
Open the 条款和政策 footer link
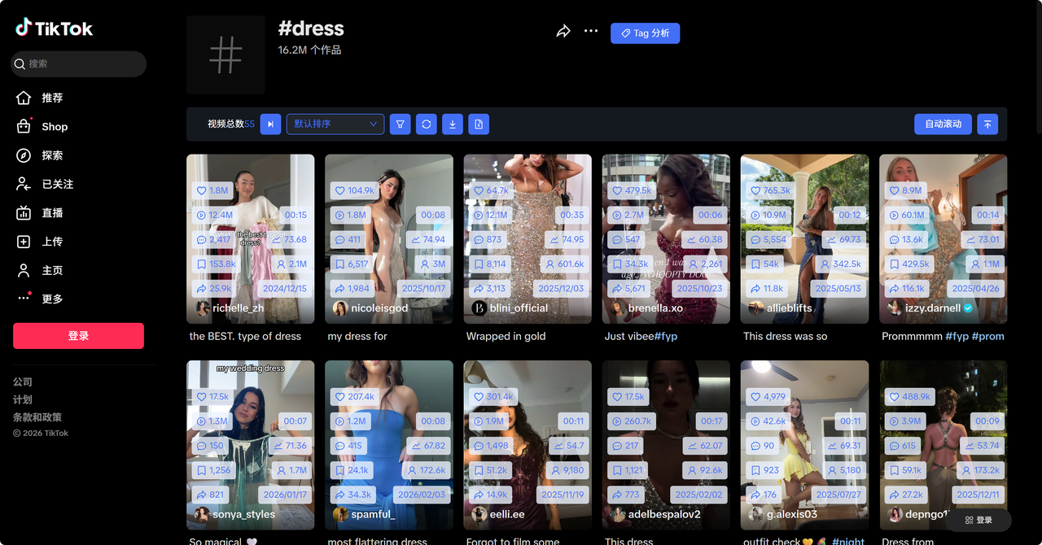tap(37, 417)
